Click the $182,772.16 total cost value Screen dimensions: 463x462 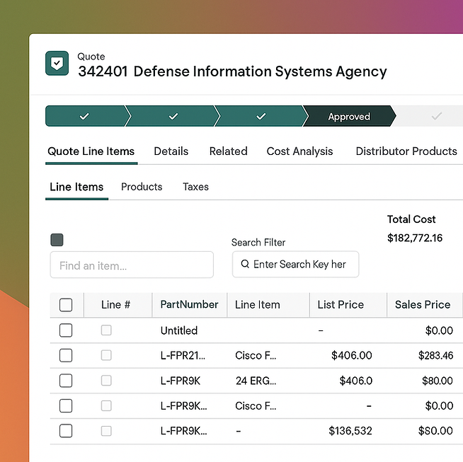click(x=415, y=238)
